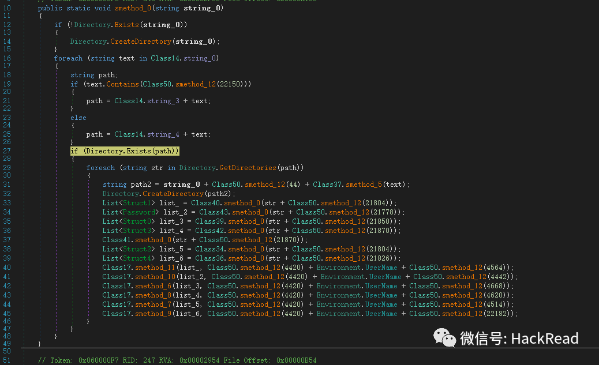599x365 pixels.
Task: Select the string_0 parameter in the method signature
Action: click(x=202, y=8)
